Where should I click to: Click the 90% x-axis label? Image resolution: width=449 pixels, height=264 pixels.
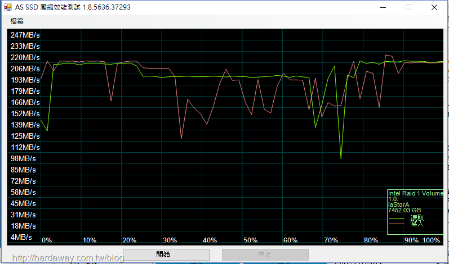click(x=412, y=240)
